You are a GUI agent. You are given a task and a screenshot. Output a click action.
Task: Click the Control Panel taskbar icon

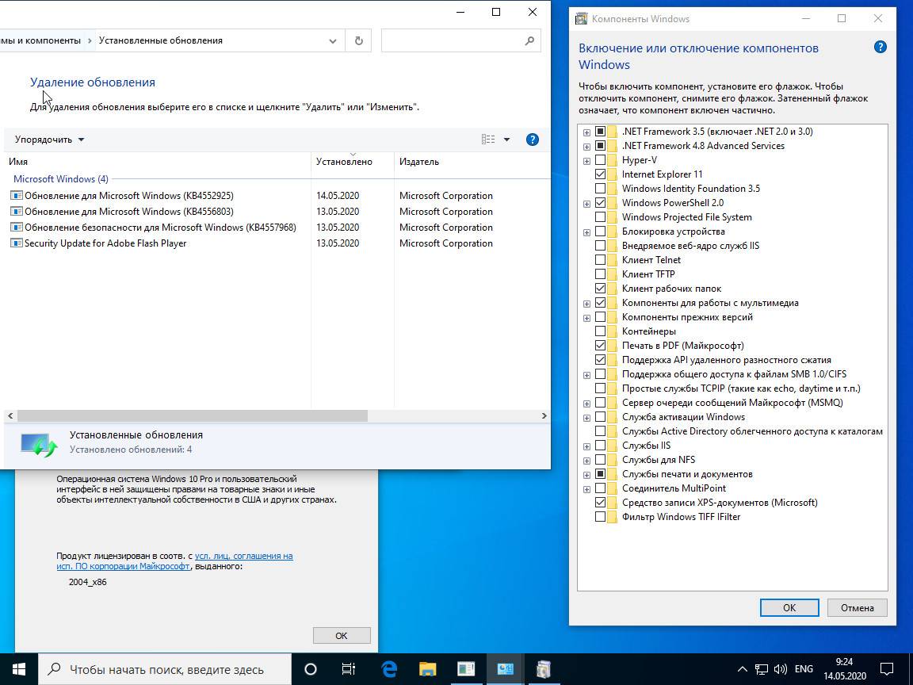(505, 669)
